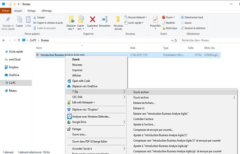The image size is (240, 154).
Task: Click the Copier vers folder icon
Action: tap(81, 20)
